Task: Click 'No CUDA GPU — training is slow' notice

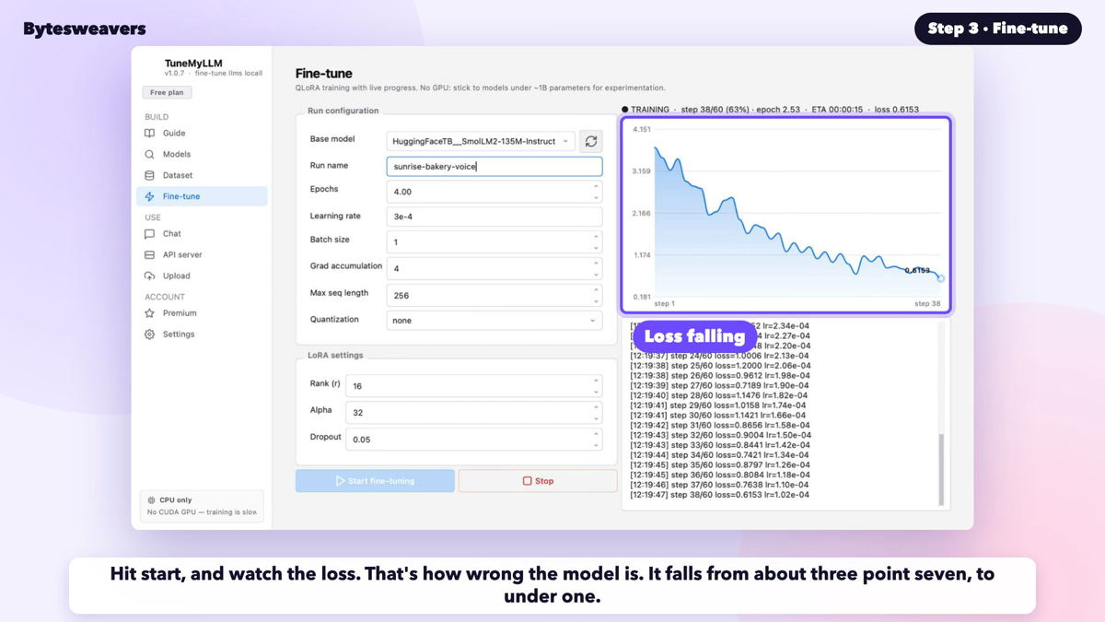Action: pos(202,512)
